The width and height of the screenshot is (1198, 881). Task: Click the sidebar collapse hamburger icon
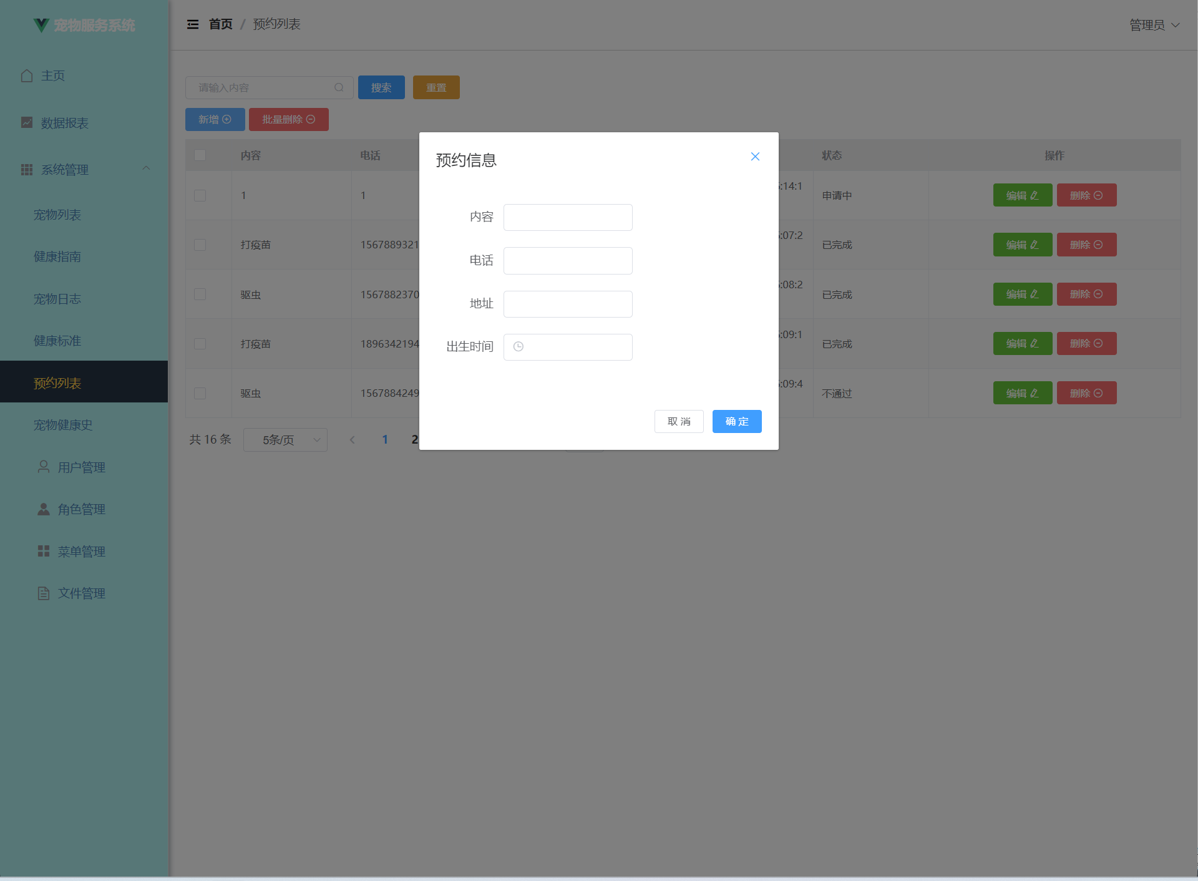(x=193, y=24)
